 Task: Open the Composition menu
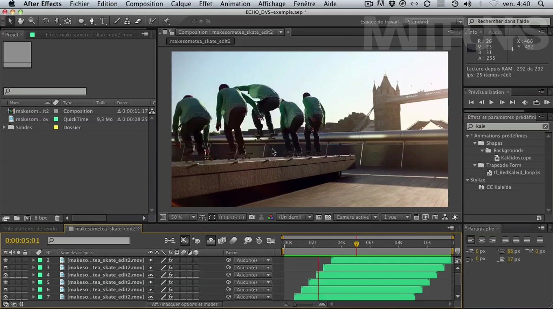pyautogui.click(x=144, y=4)
